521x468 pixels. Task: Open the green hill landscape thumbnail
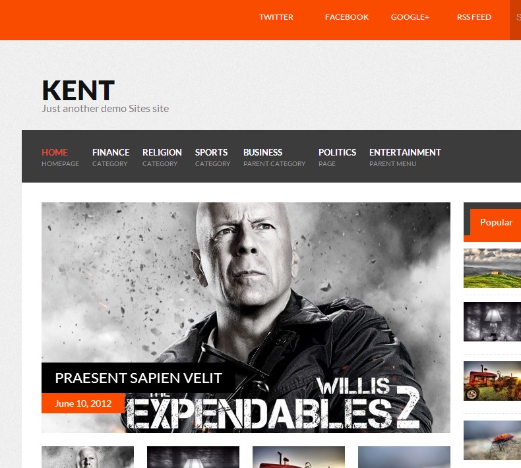click(492, 268)
